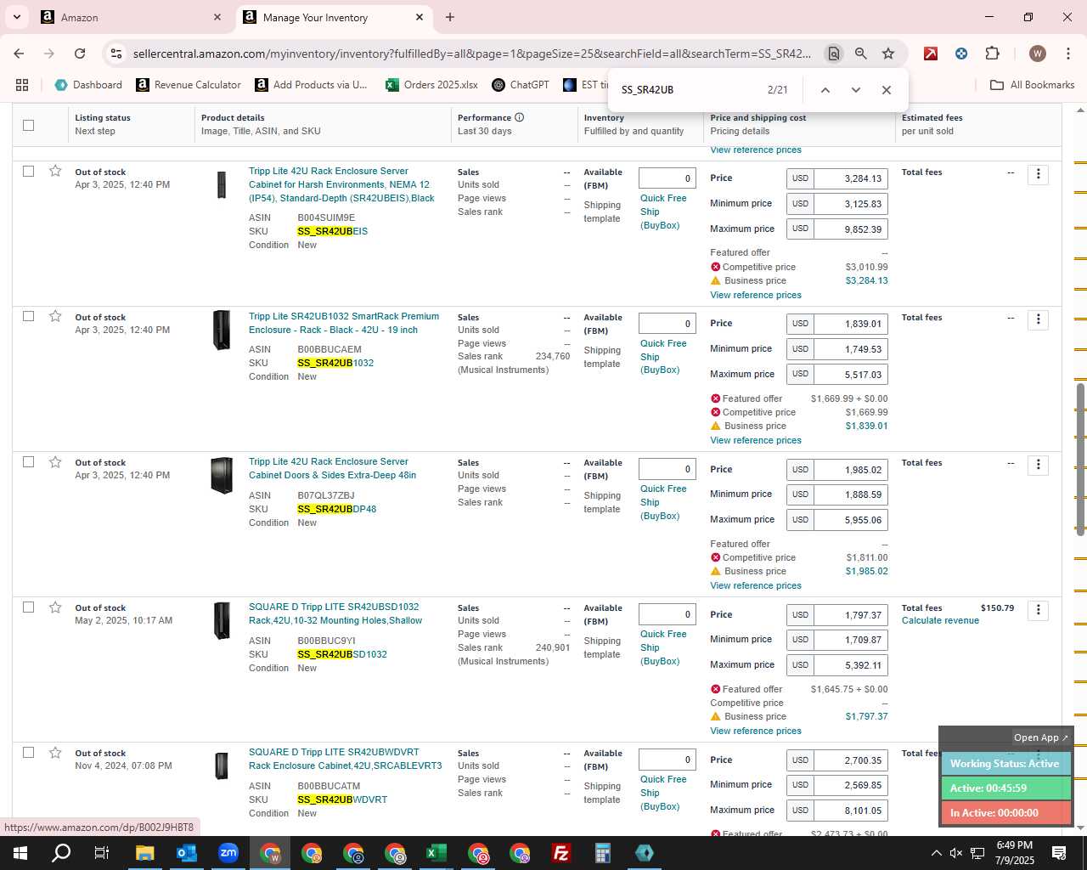Open Outlook from taskbar
This screenshot has height=870, width=1087.
pos(186,853)
